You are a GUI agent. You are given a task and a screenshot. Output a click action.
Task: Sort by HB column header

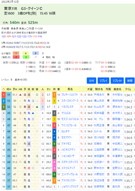click(20, 89)
